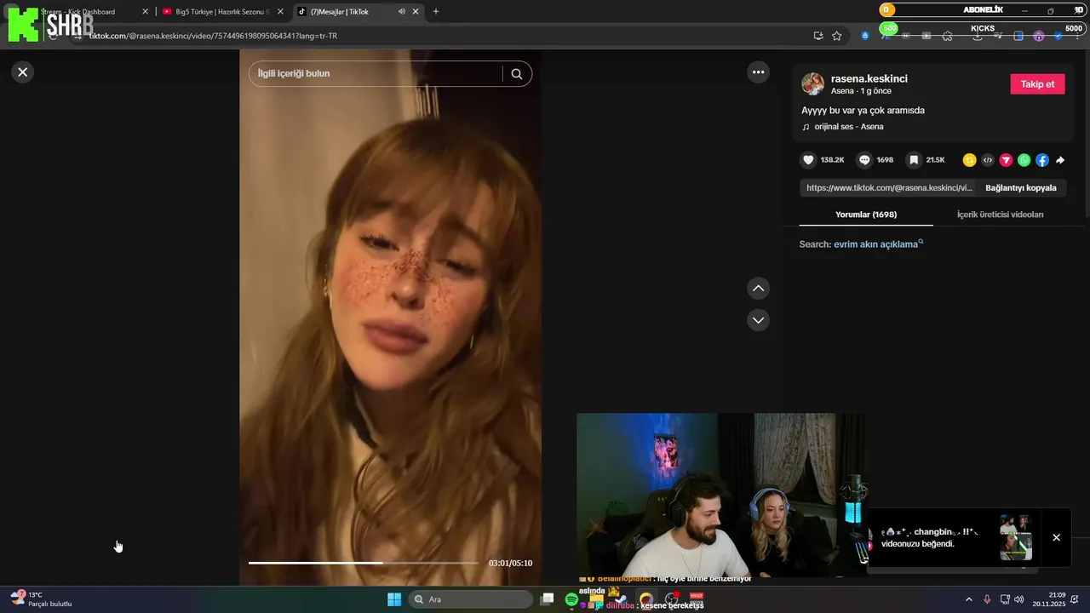Click the video URL text field
1090x613 pixels.
pyautogui.click(x=888, y=188)
